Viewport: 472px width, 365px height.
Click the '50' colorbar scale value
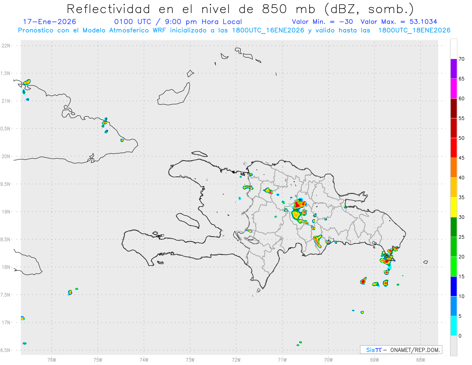point(461,138)
